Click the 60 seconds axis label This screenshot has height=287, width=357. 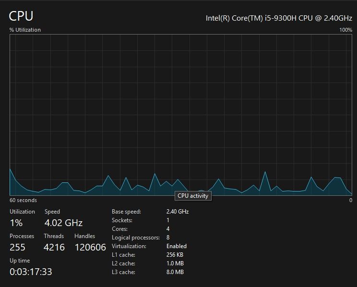coord(23,200)
